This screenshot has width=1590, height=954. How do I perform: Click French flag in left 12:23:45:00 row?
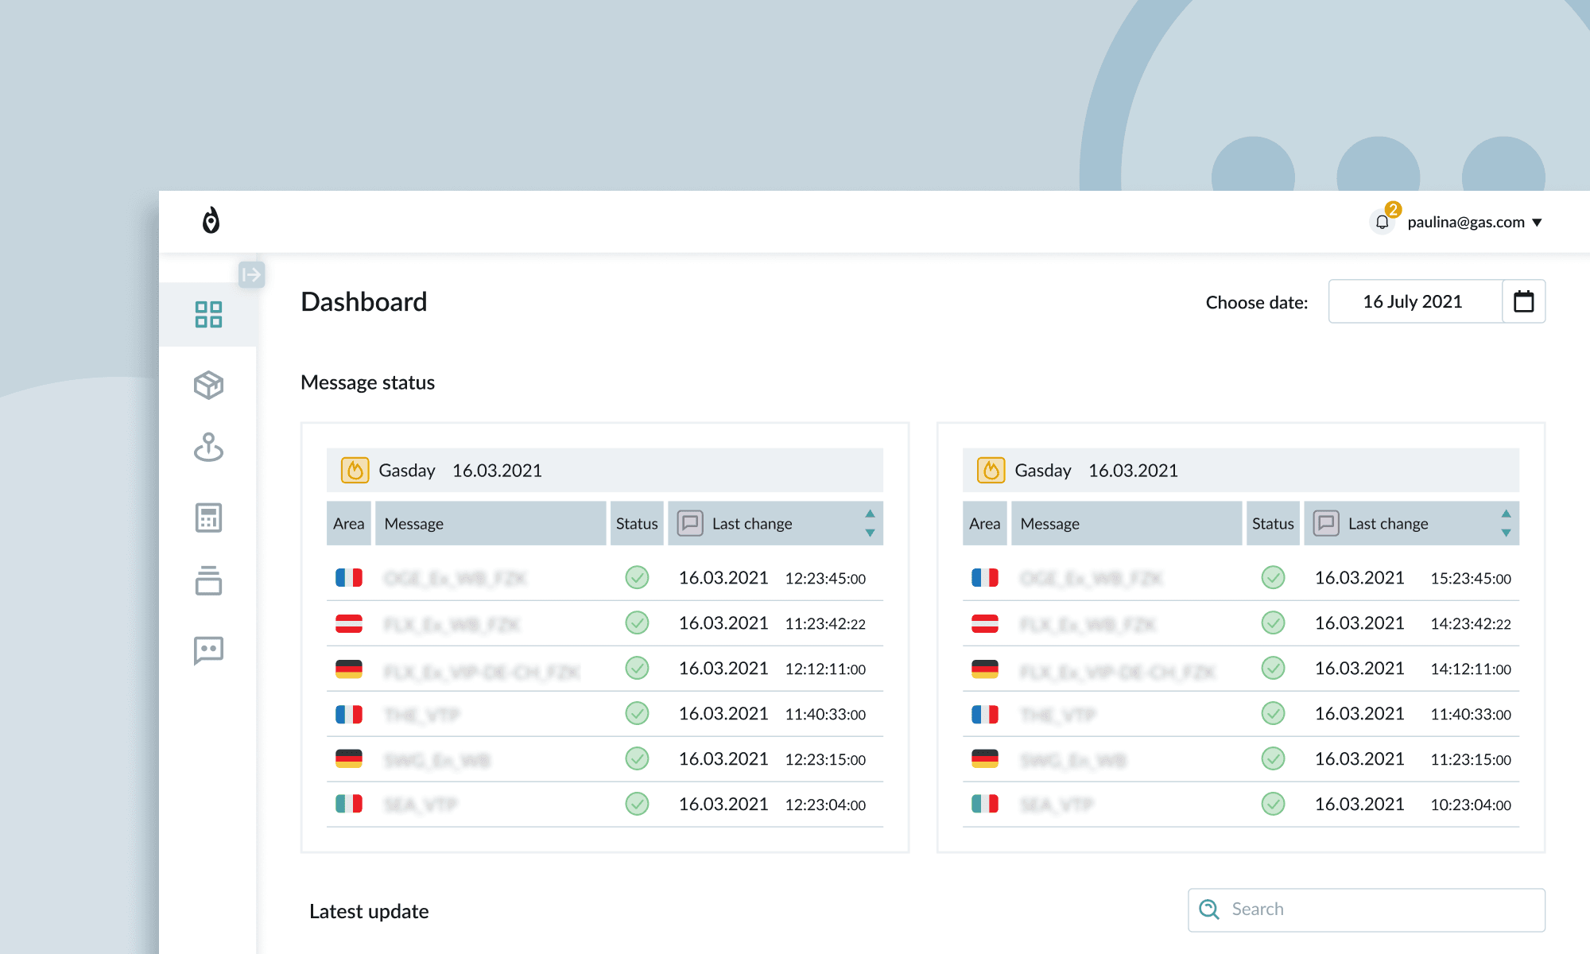click(x=349, y=578)
